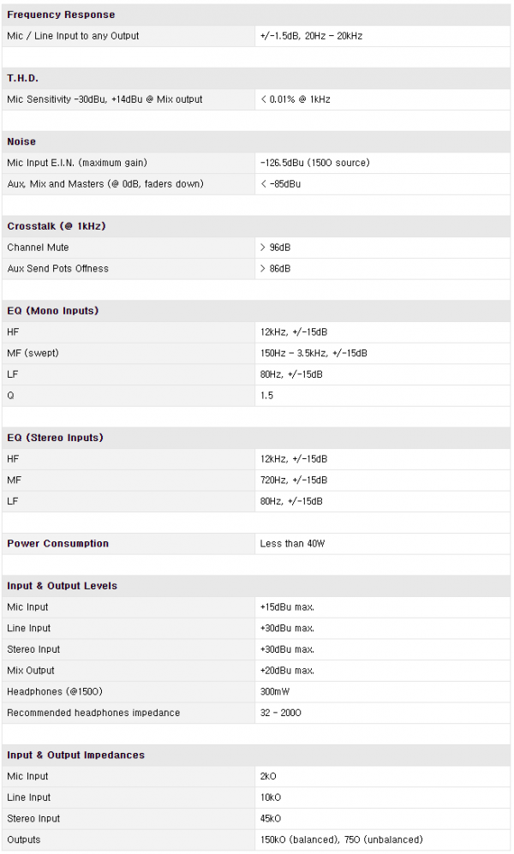This screenshot has height=854, width=514.
Task: Click the Power Consumption label
Action: [58, 543]
